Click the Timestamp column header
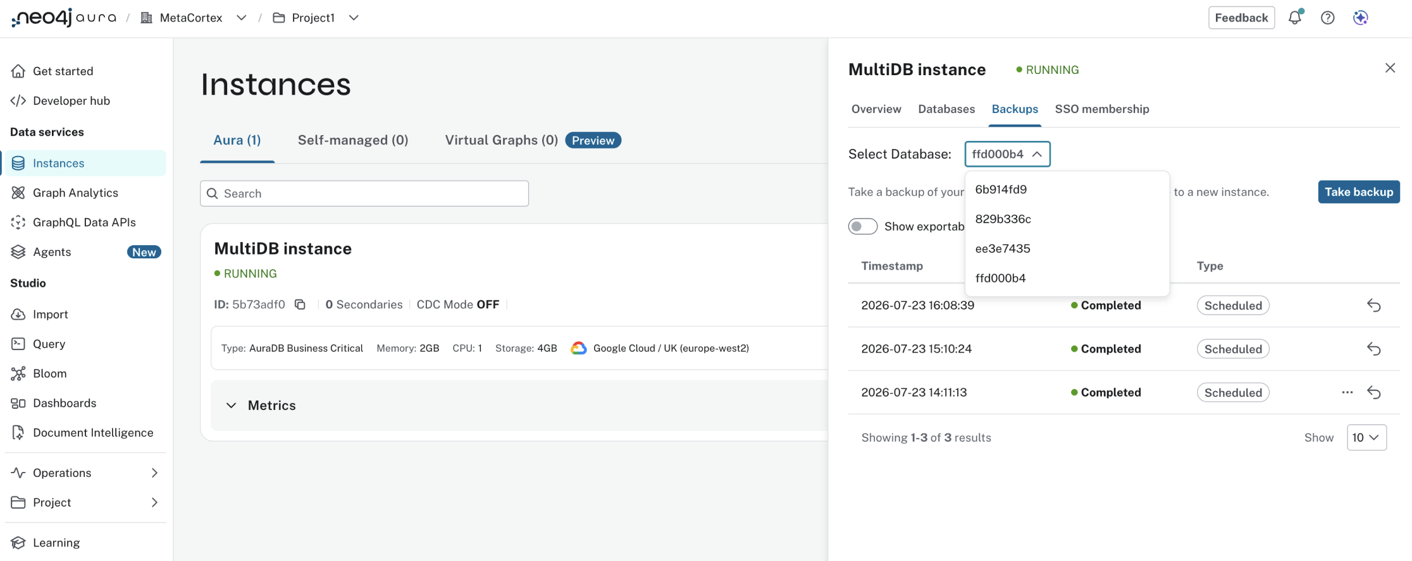 click(x=892, y=266)
